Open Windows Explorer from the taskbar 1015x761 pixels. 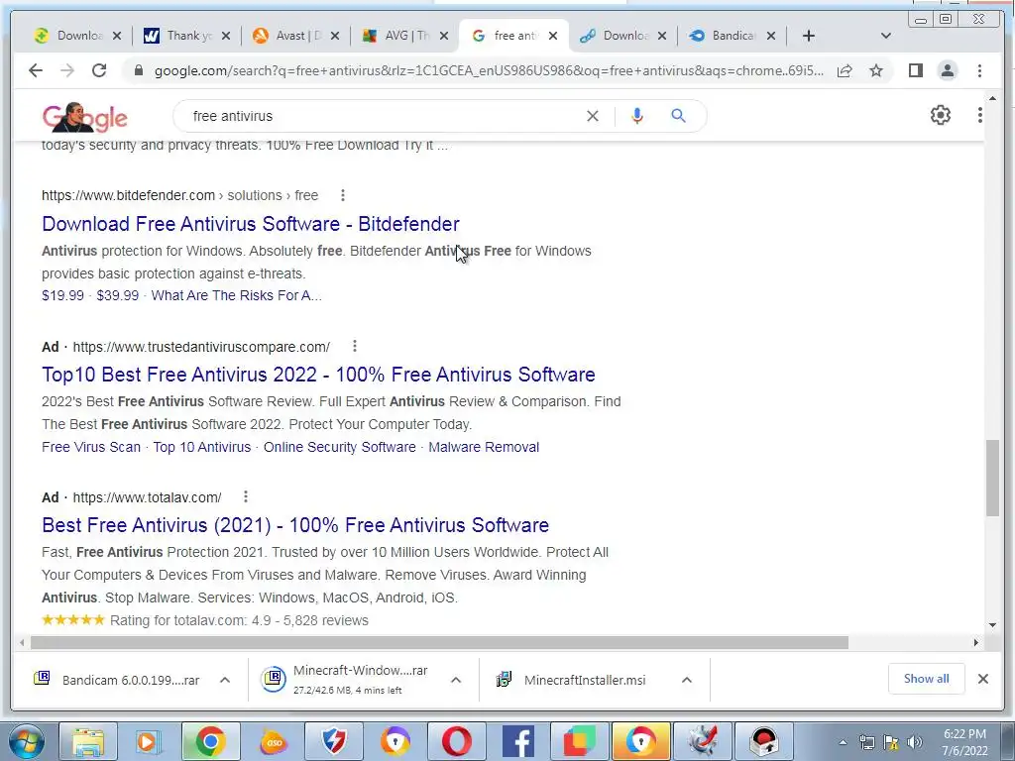click(x=88, y=741)
